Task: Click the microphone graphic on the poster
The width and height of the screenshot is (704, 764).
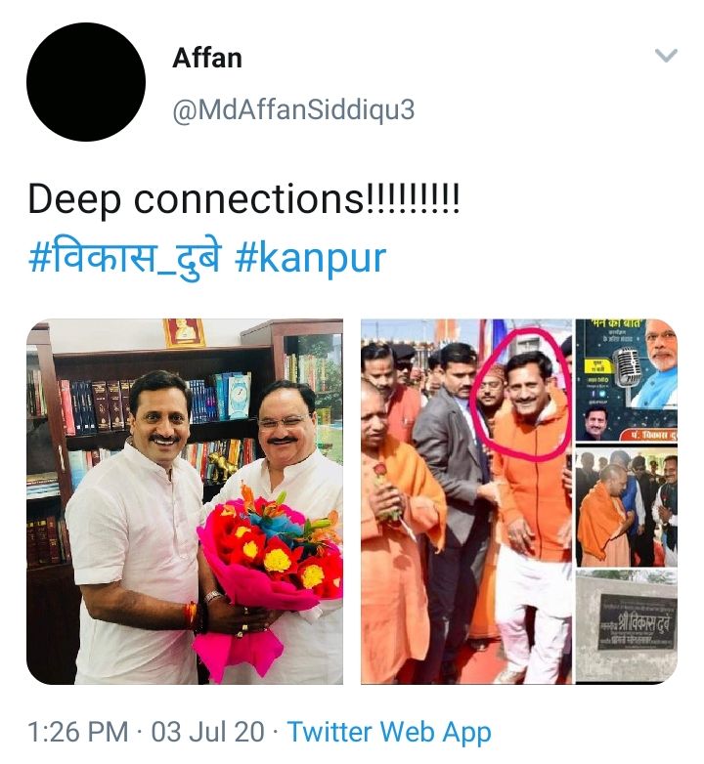Action: tap(628, 366)
